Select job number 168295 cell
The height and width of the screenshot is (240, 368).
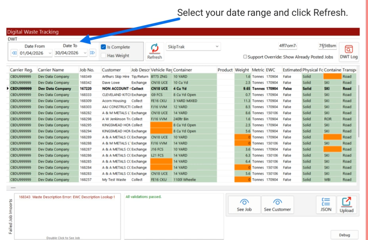(x=90, y=125)
